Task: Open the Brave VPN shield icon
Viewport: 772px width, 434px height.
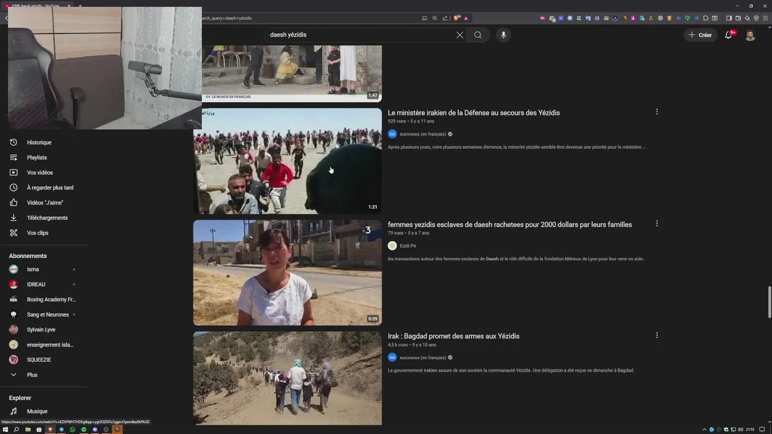Action: pos(756,18)
